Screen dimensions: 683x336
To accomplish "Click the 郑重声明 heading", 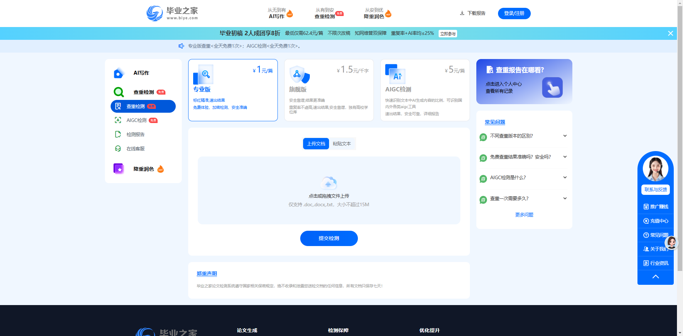I will [x=207, y=273].
